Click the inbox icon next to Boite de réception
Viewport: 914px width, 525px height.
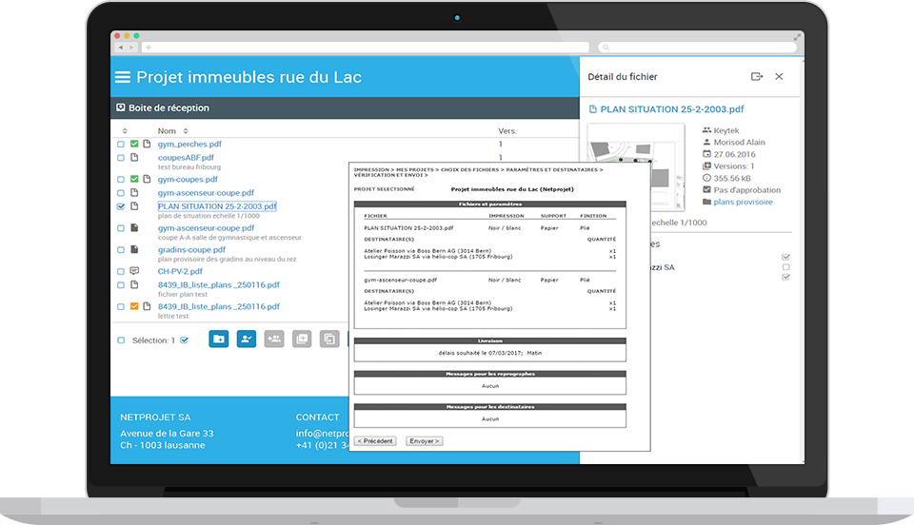pos(120,108)
